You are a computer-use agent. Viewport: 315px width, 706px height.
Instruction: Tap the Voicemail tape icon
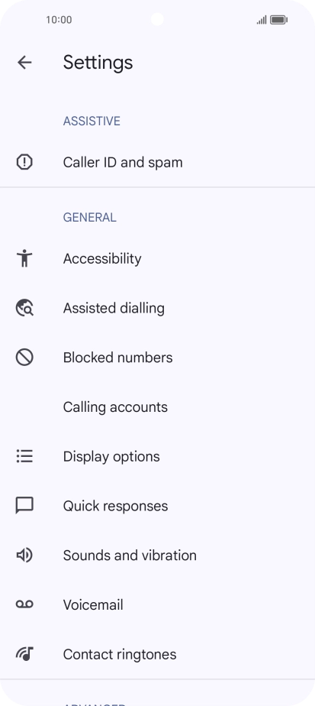[x=24, y=604]
